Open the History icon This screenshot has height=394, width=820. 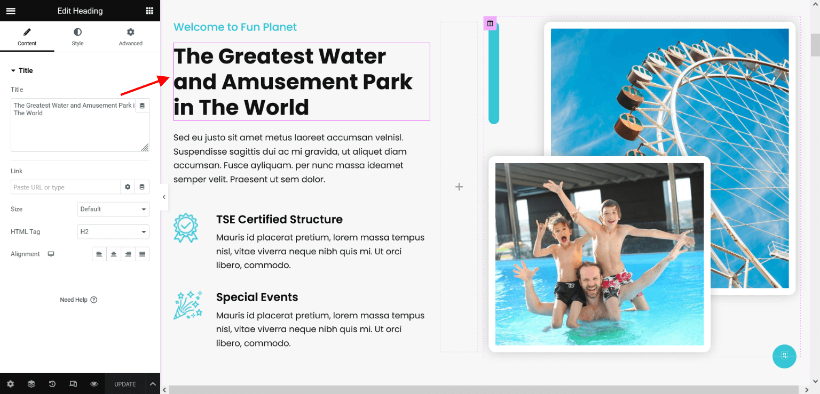[x=52, y=384]
